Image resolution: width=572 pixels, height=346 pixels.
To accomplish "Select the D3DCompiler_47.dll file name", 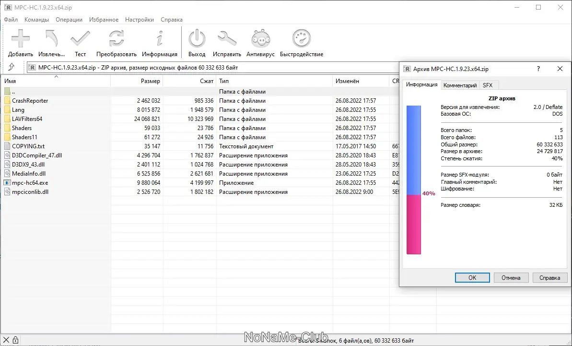I will [x=37, y=155].
